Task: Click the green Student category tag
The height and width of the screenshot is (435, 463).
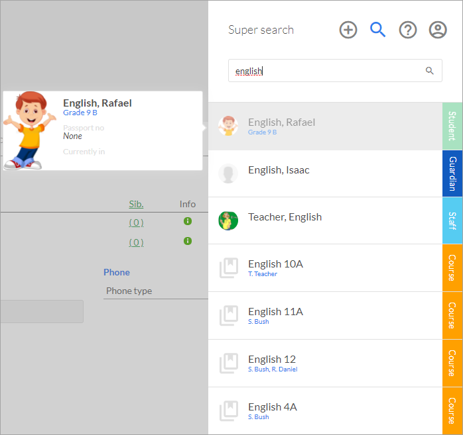Action: point(452,126)
